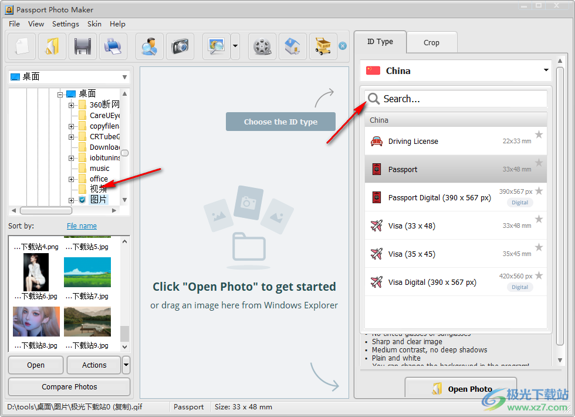The height and width of the screenshot is (417, 575).
Task: Expand the copyfilen folder node
Action: pyautogui.click(x=71, y=127)
